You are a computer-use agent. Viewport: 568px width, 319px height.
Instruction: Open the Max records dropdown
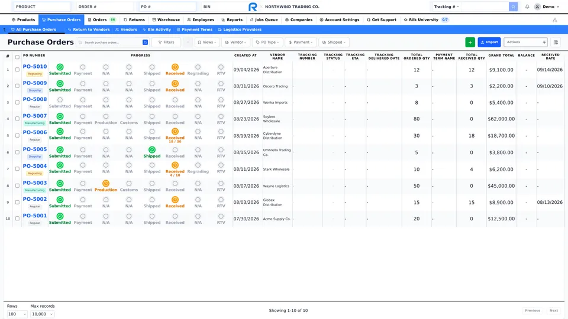click(43, 314)
